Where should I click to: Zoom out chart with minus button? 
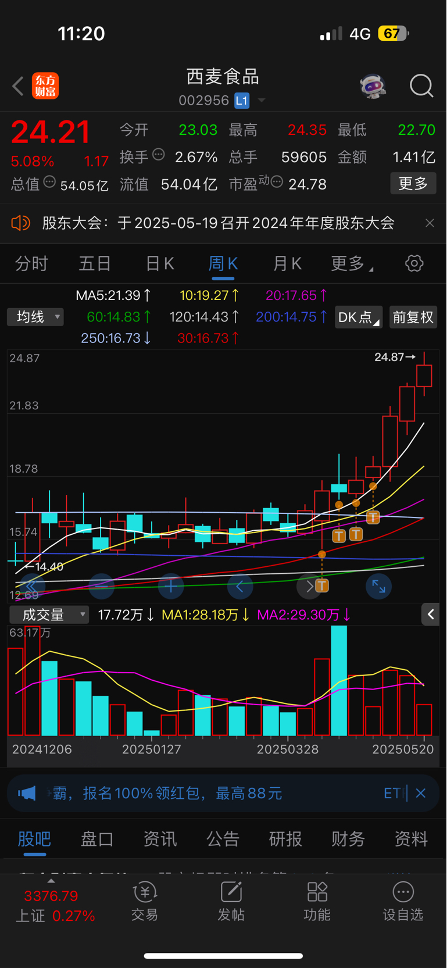(x=101, y=587)
